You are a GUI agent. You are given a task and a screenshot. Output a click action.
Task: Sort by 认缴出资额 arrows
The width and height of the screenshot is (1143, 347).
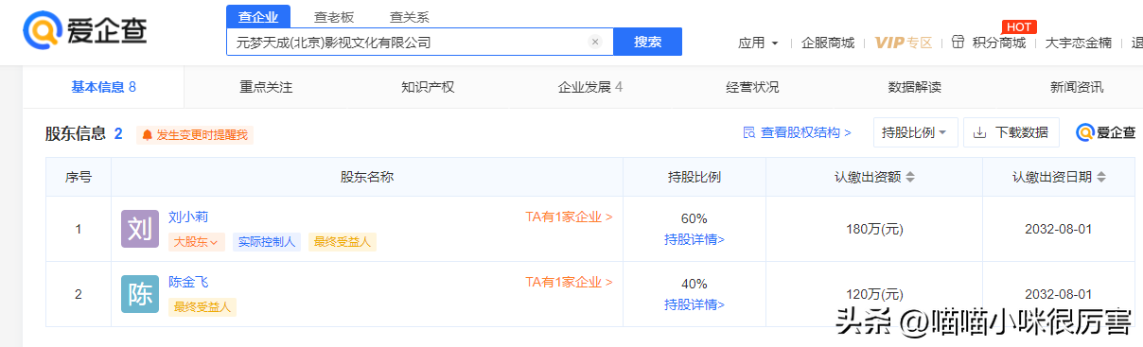pyautogui.click(x=910, y=177)
